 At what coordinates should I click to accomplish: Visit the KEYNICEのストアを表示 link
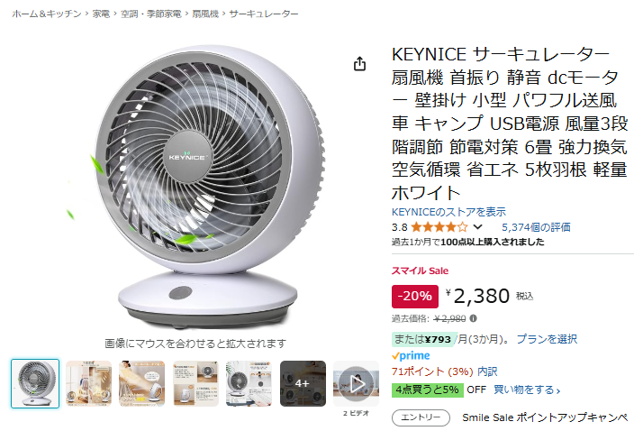[x=448, y=212]
